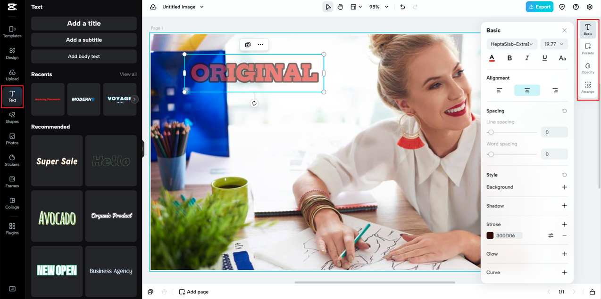Switch to the Basic text tab
Screen dimensions: 601x299
(588, 29)
